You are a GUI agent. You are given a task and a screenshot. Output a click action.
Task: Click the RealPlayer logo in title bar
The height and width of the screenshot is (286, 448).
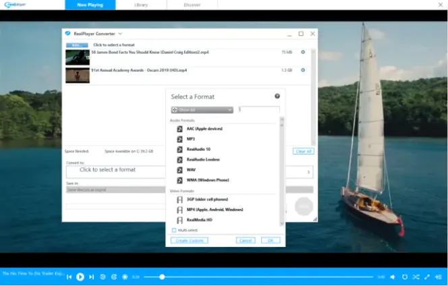pyautogui.click(x=16, y=5)
